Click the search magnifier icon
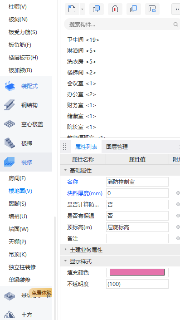 (175, 25)
